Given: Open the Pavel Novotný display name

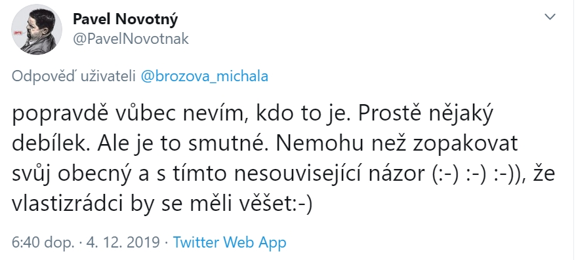Looking at the screenshot, I should [x=125, y=19].
